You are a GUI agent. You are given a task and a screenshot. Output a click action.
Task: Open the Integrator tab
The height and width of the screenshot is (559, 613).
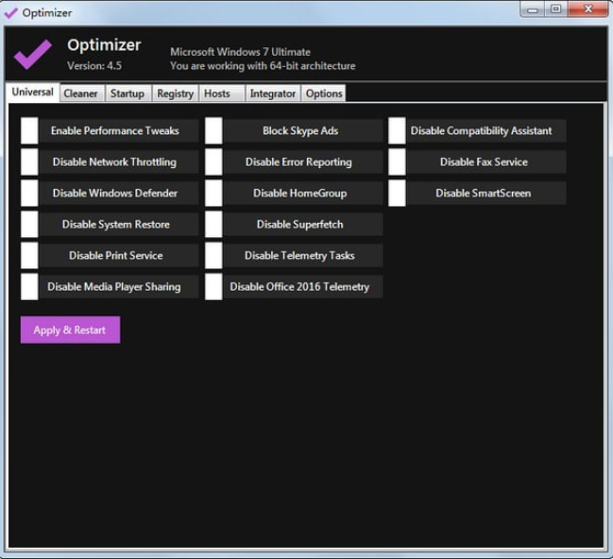(273, 93)
